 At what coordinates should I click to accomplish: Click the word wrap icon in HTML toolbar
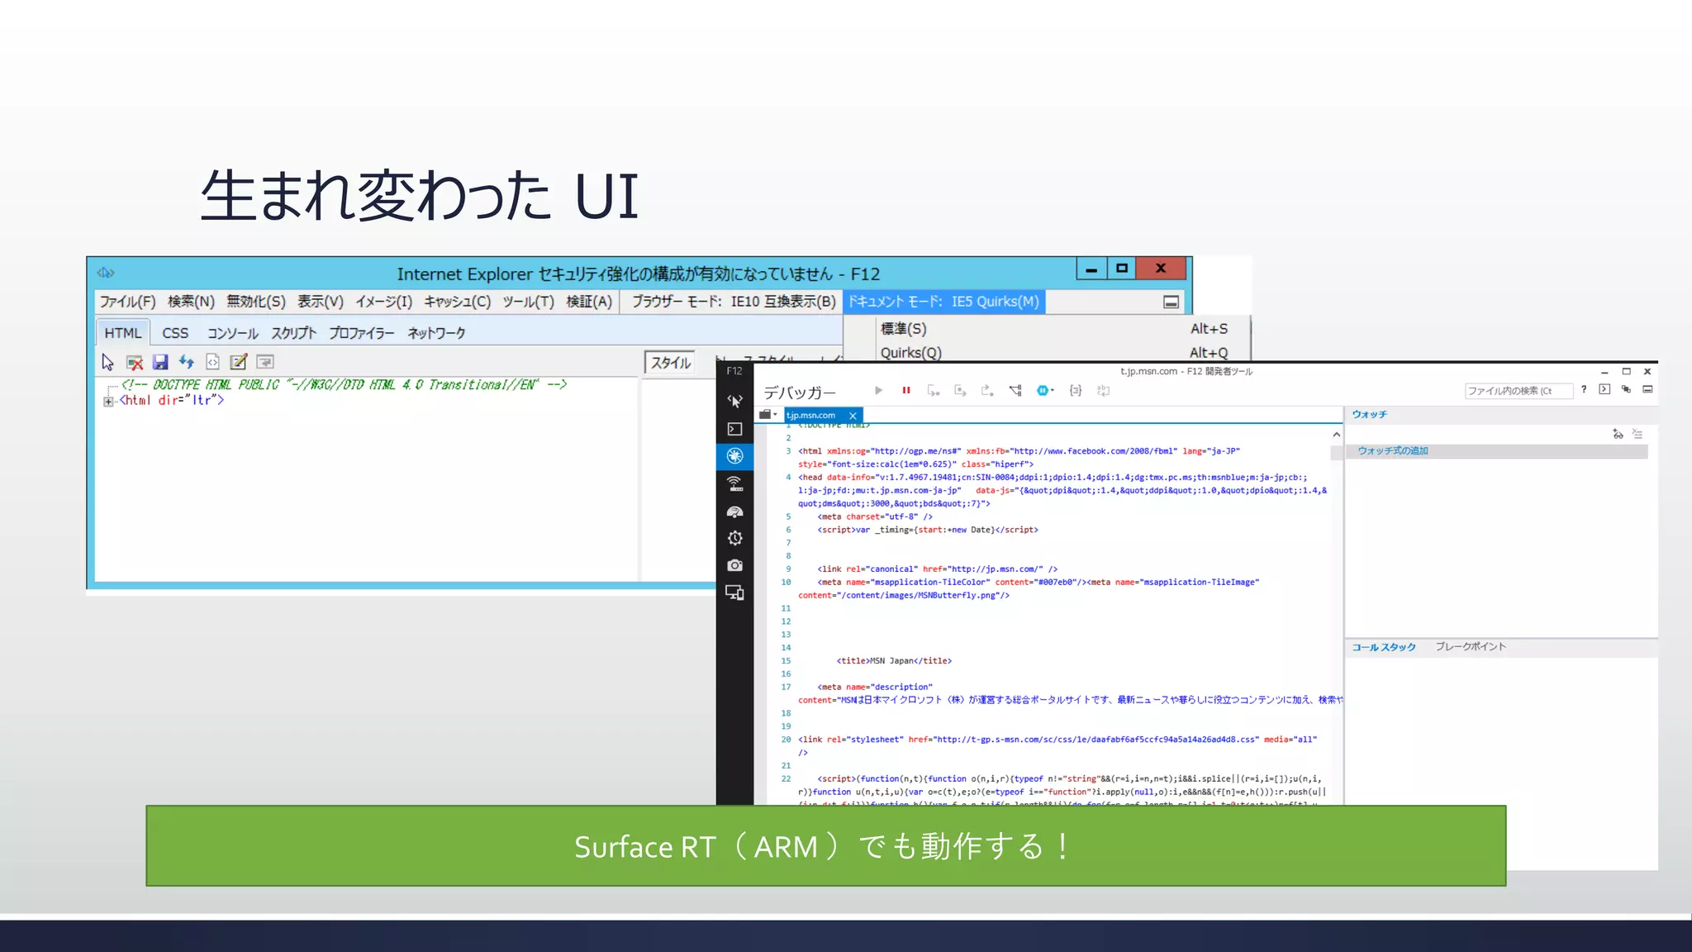tap(265, 362)
